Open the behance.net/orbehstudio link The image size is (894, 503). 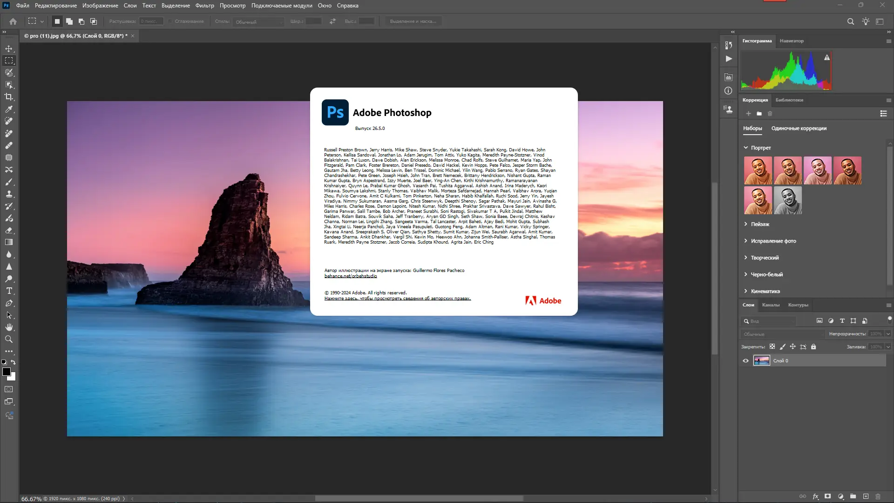[351, 276]
